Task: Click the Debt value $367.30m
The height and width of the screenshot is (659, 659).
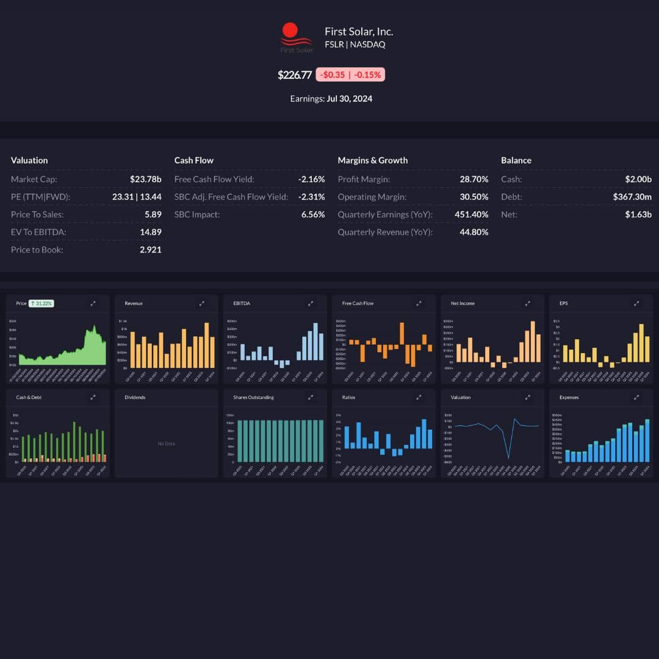Action: [x=632, y=196]
